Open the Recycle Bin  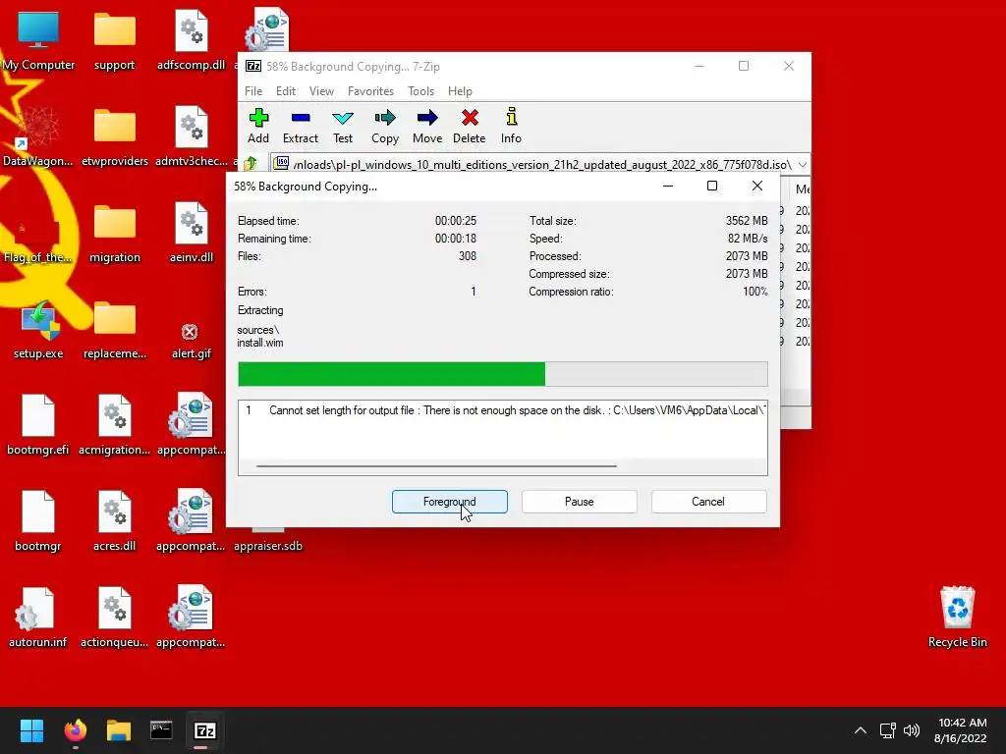(957, 617)
